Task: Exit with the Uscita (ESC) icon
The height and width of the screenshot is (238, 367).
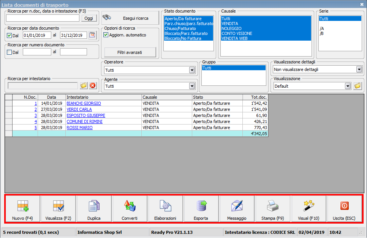Action: click(x=344, y=206)
